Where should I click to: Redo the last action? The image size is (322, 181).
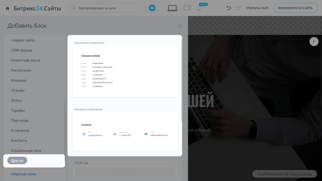238,8
